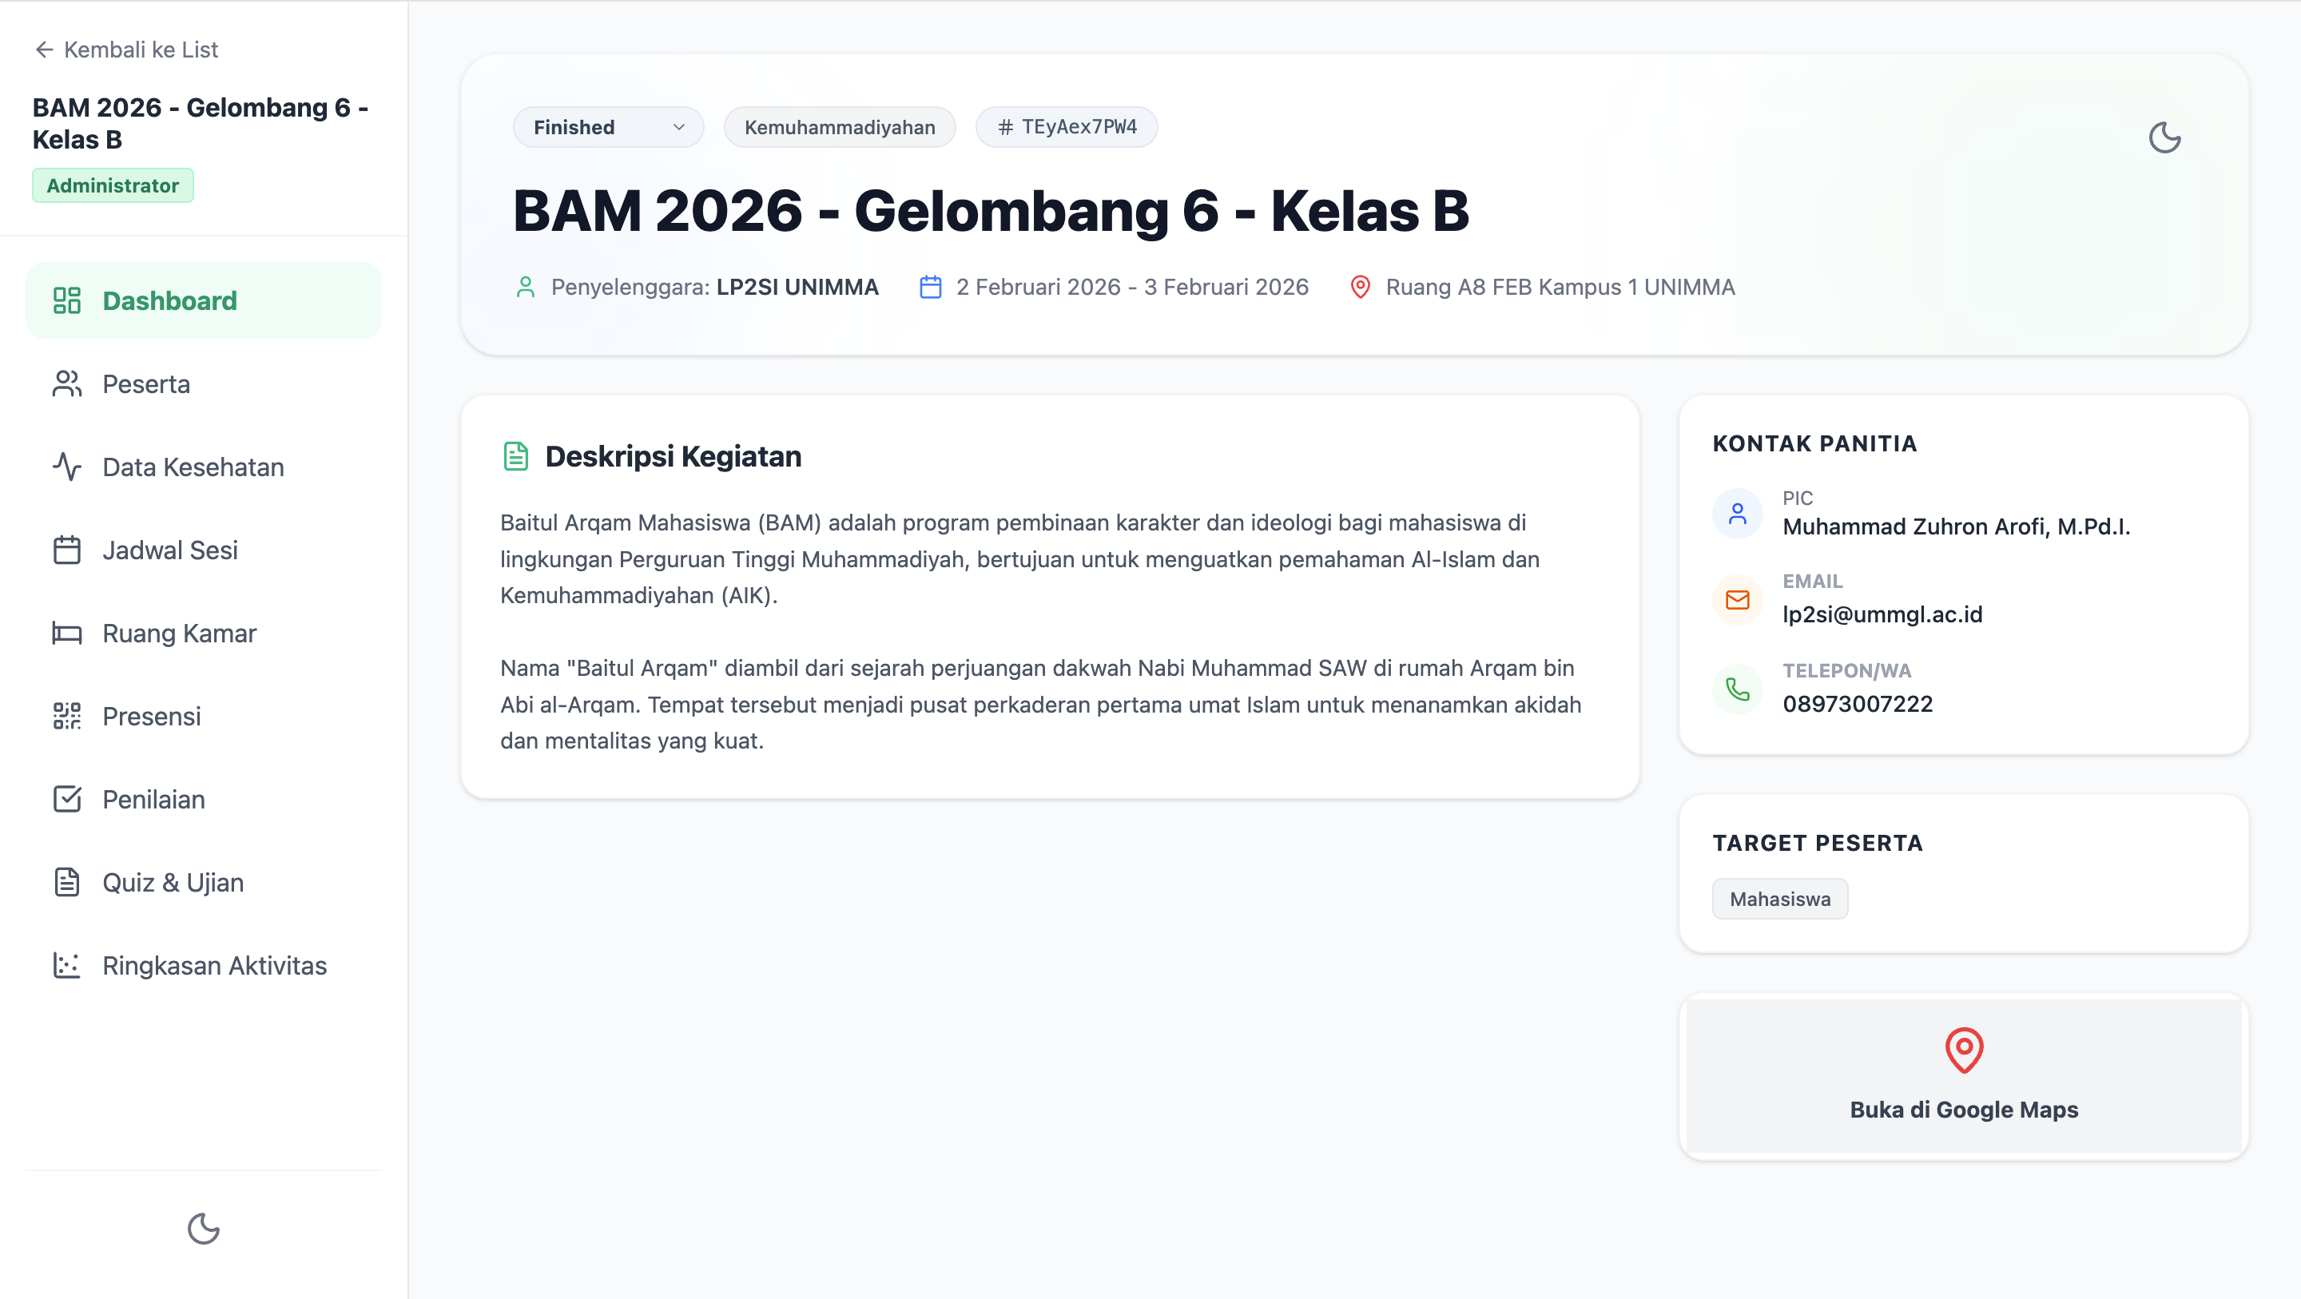Toggle dark mode at sidebar bottom
The height and width of the screenshot is (1299, 2301).
(x=204, y=1229)
